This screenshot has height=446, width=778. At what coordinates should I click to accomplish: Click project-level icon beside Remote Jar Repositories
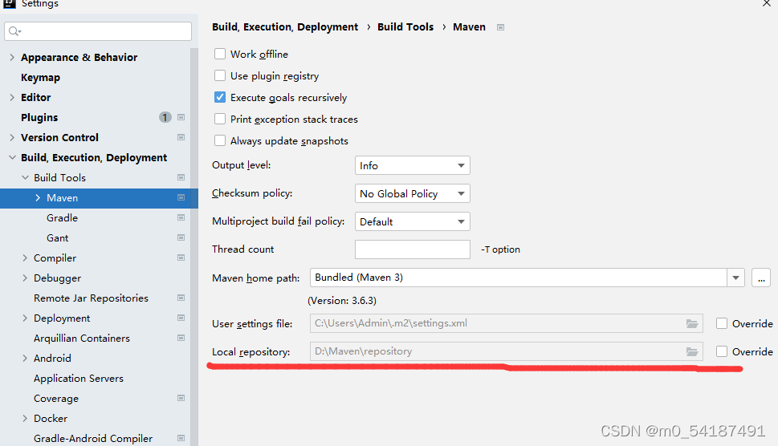click(x=181, y=298)
